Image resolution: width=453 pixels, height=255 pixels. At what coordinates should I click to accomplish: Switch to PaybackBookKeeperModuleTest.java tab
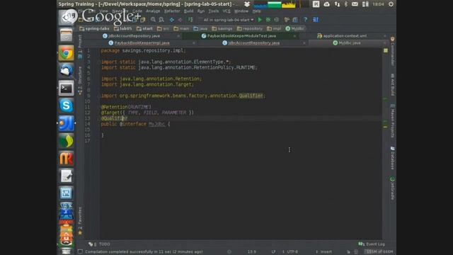pyautogui.click(x=241, y=36)
